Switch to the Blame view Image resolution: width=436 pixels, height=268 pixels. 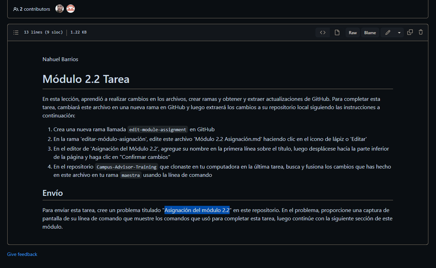tap(370, 32)
